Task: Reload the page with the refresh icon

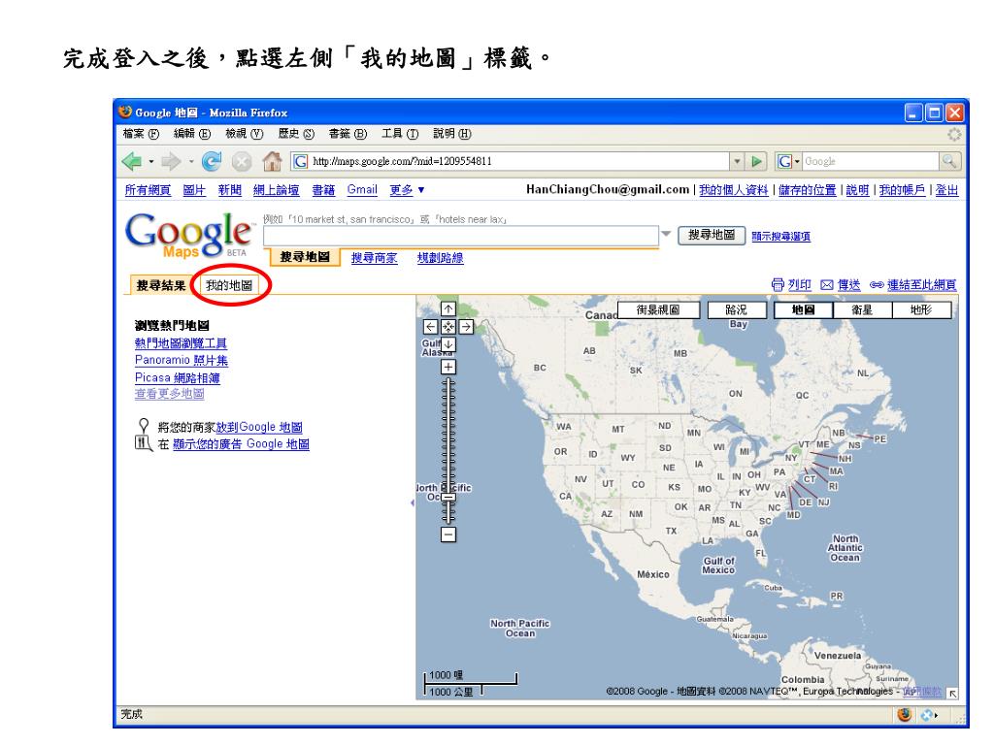Action: click(x=211, y=162)
